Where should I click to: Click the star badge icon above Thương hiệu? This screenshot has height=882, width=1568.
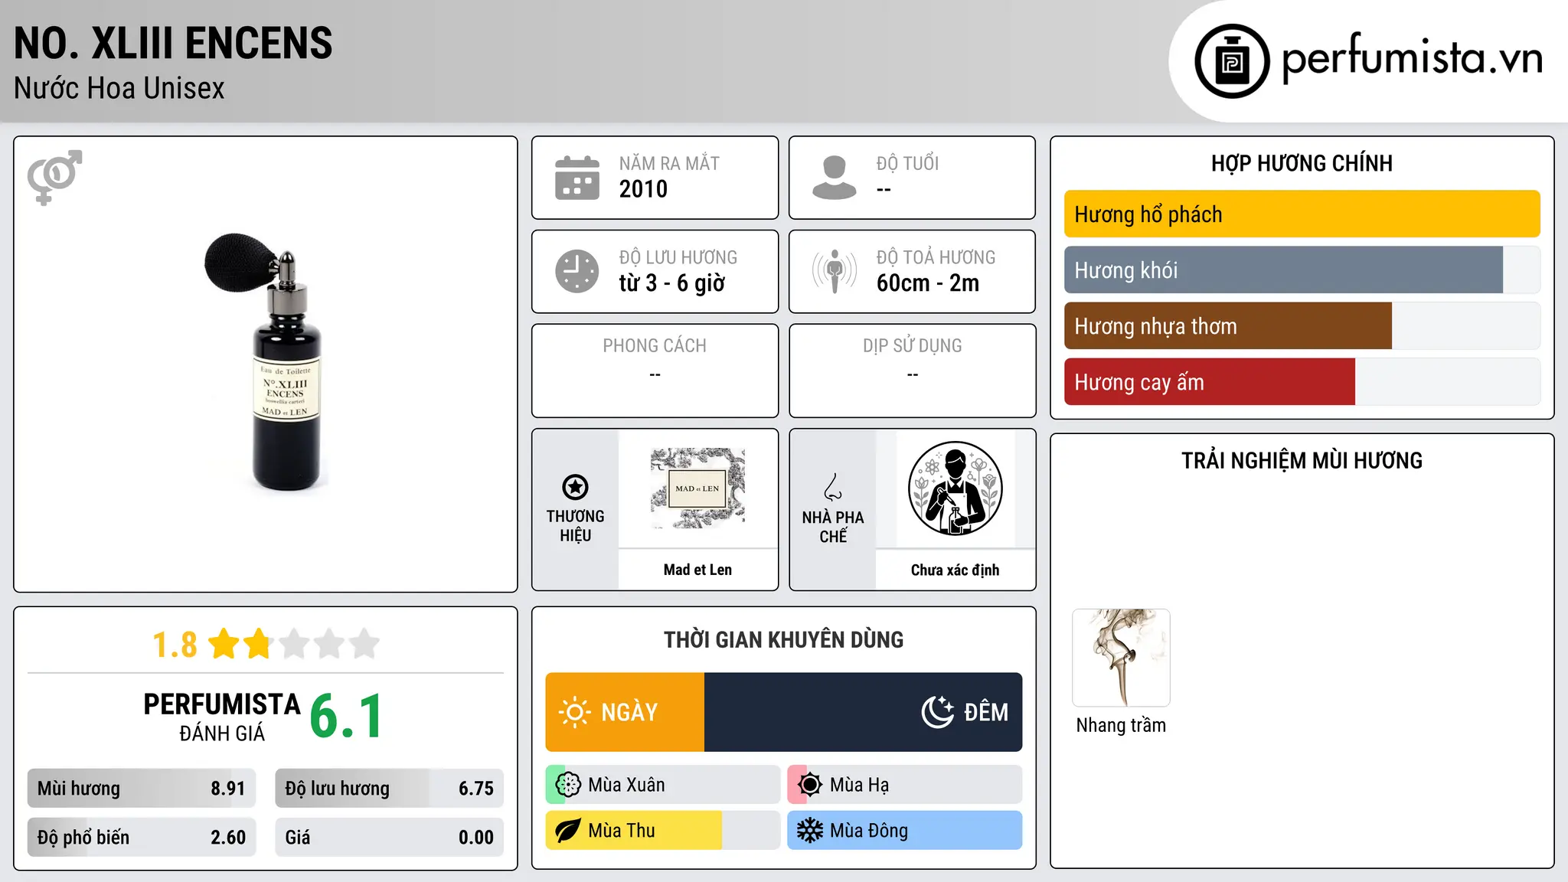click(x=575, y=487)
